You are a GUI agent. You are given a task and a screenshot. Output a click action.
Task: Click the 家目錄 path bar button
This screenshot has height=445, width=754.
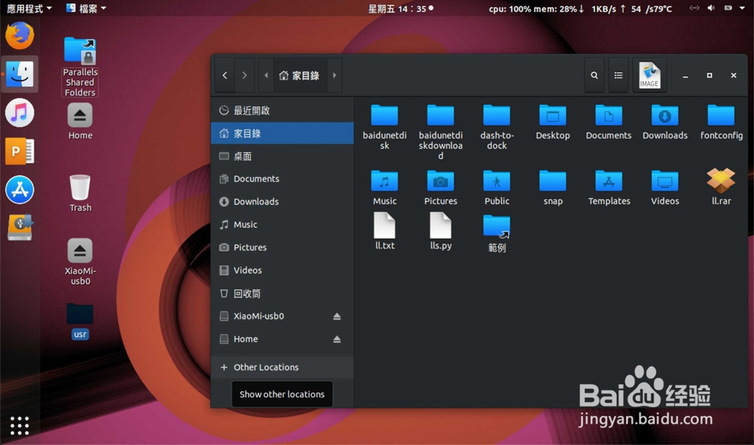coord(300,75)
